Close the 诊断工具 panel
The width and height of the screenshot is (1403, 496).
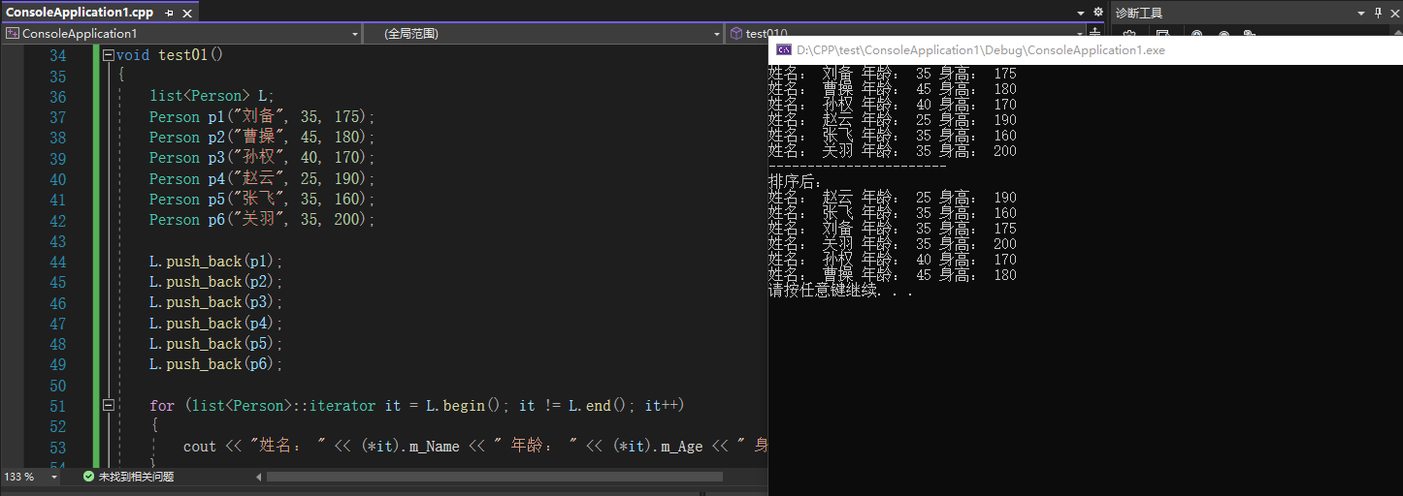(x=1393, y=13)
